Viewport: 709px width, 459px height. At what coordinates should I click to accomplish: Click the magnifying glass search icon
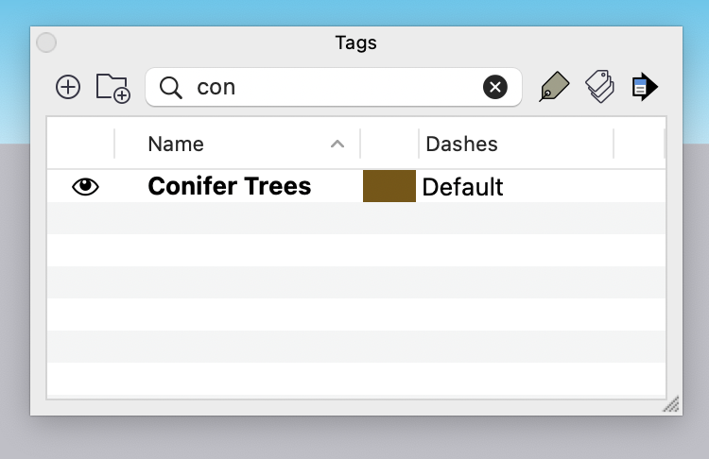(x=170, y=87)
